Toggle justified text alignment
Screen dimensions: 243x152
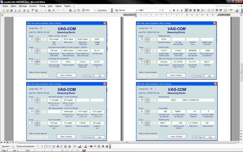coord(198,10)
